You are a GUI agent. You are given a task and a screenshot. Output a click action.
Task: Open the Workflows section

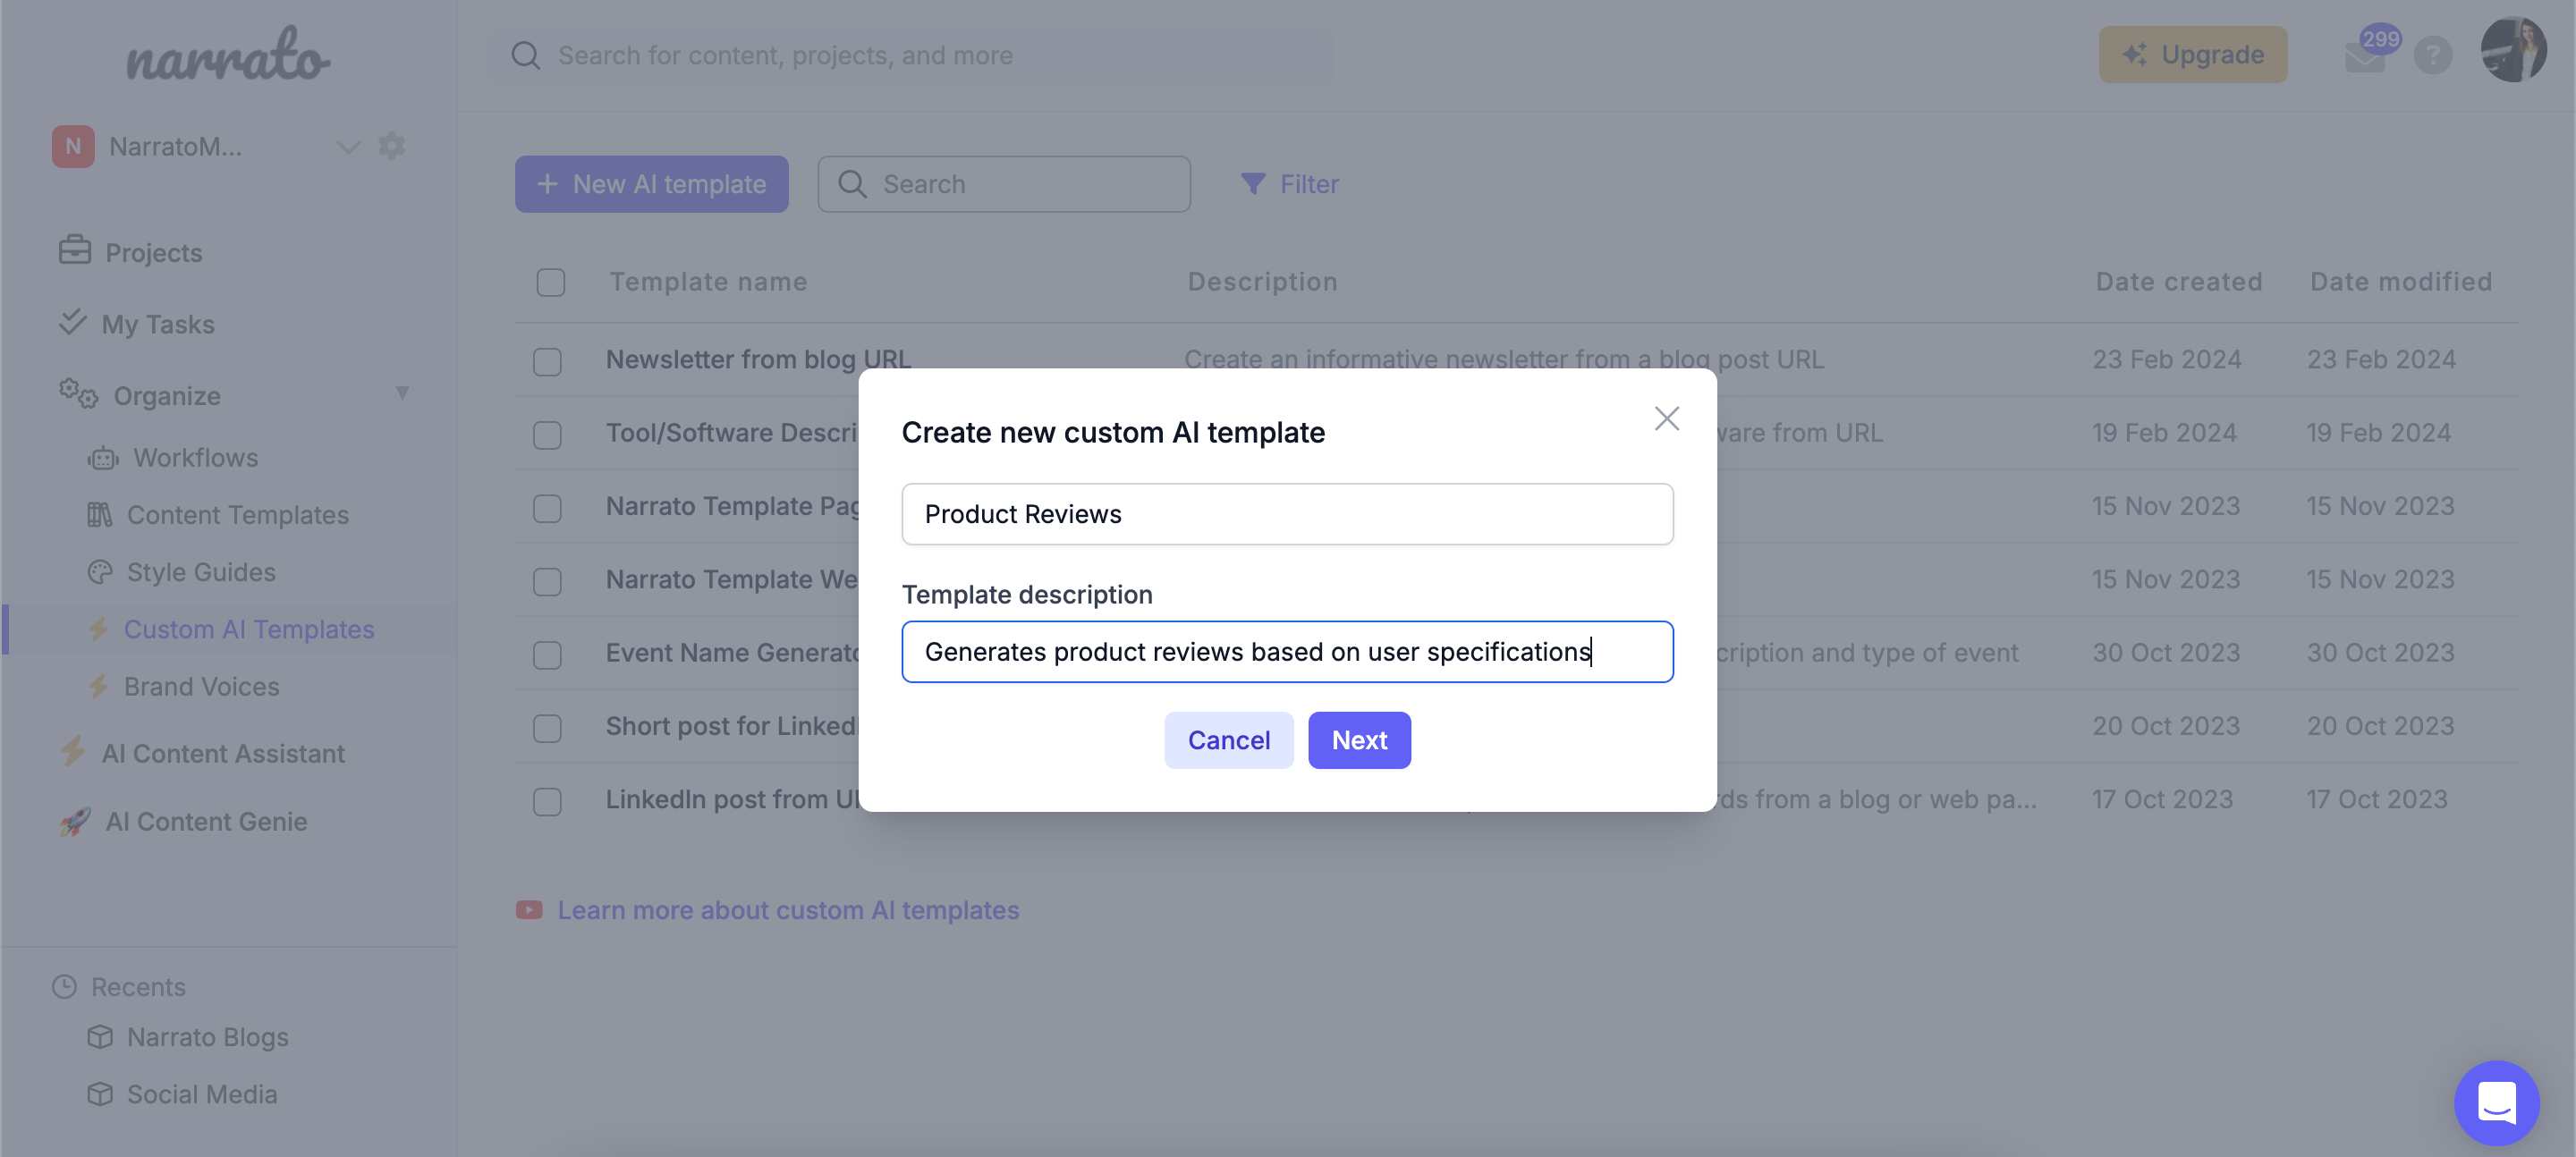[x=195, y=457]
